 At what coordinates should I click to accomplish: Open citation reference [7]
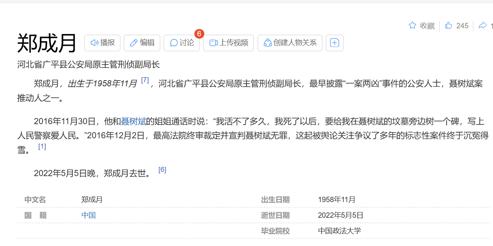(x=145, y=80)
